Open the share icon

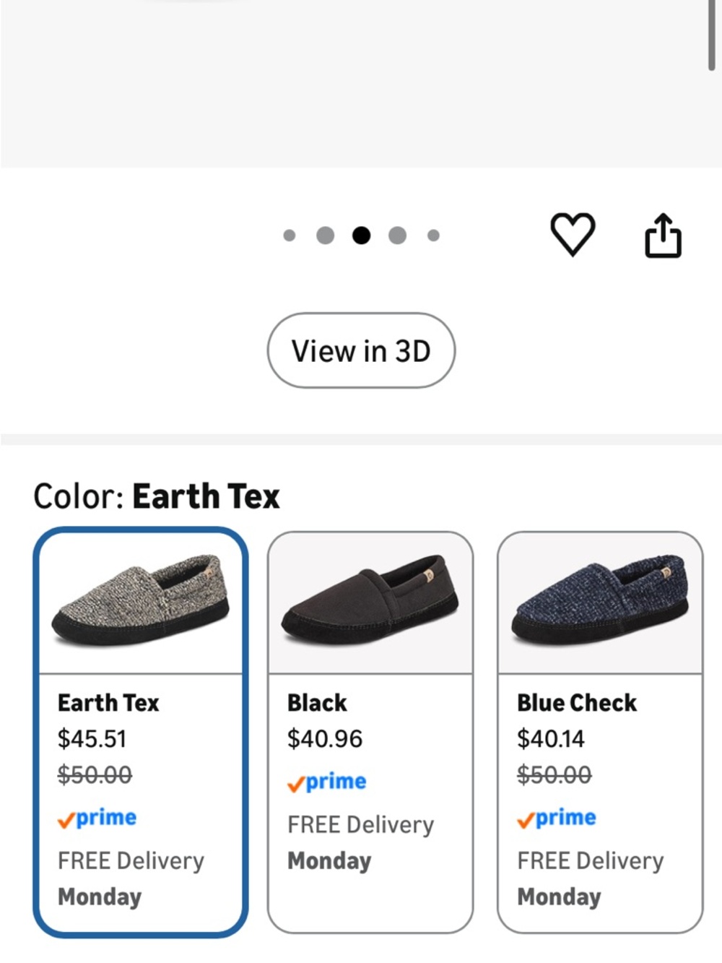(x=663, y=235)
